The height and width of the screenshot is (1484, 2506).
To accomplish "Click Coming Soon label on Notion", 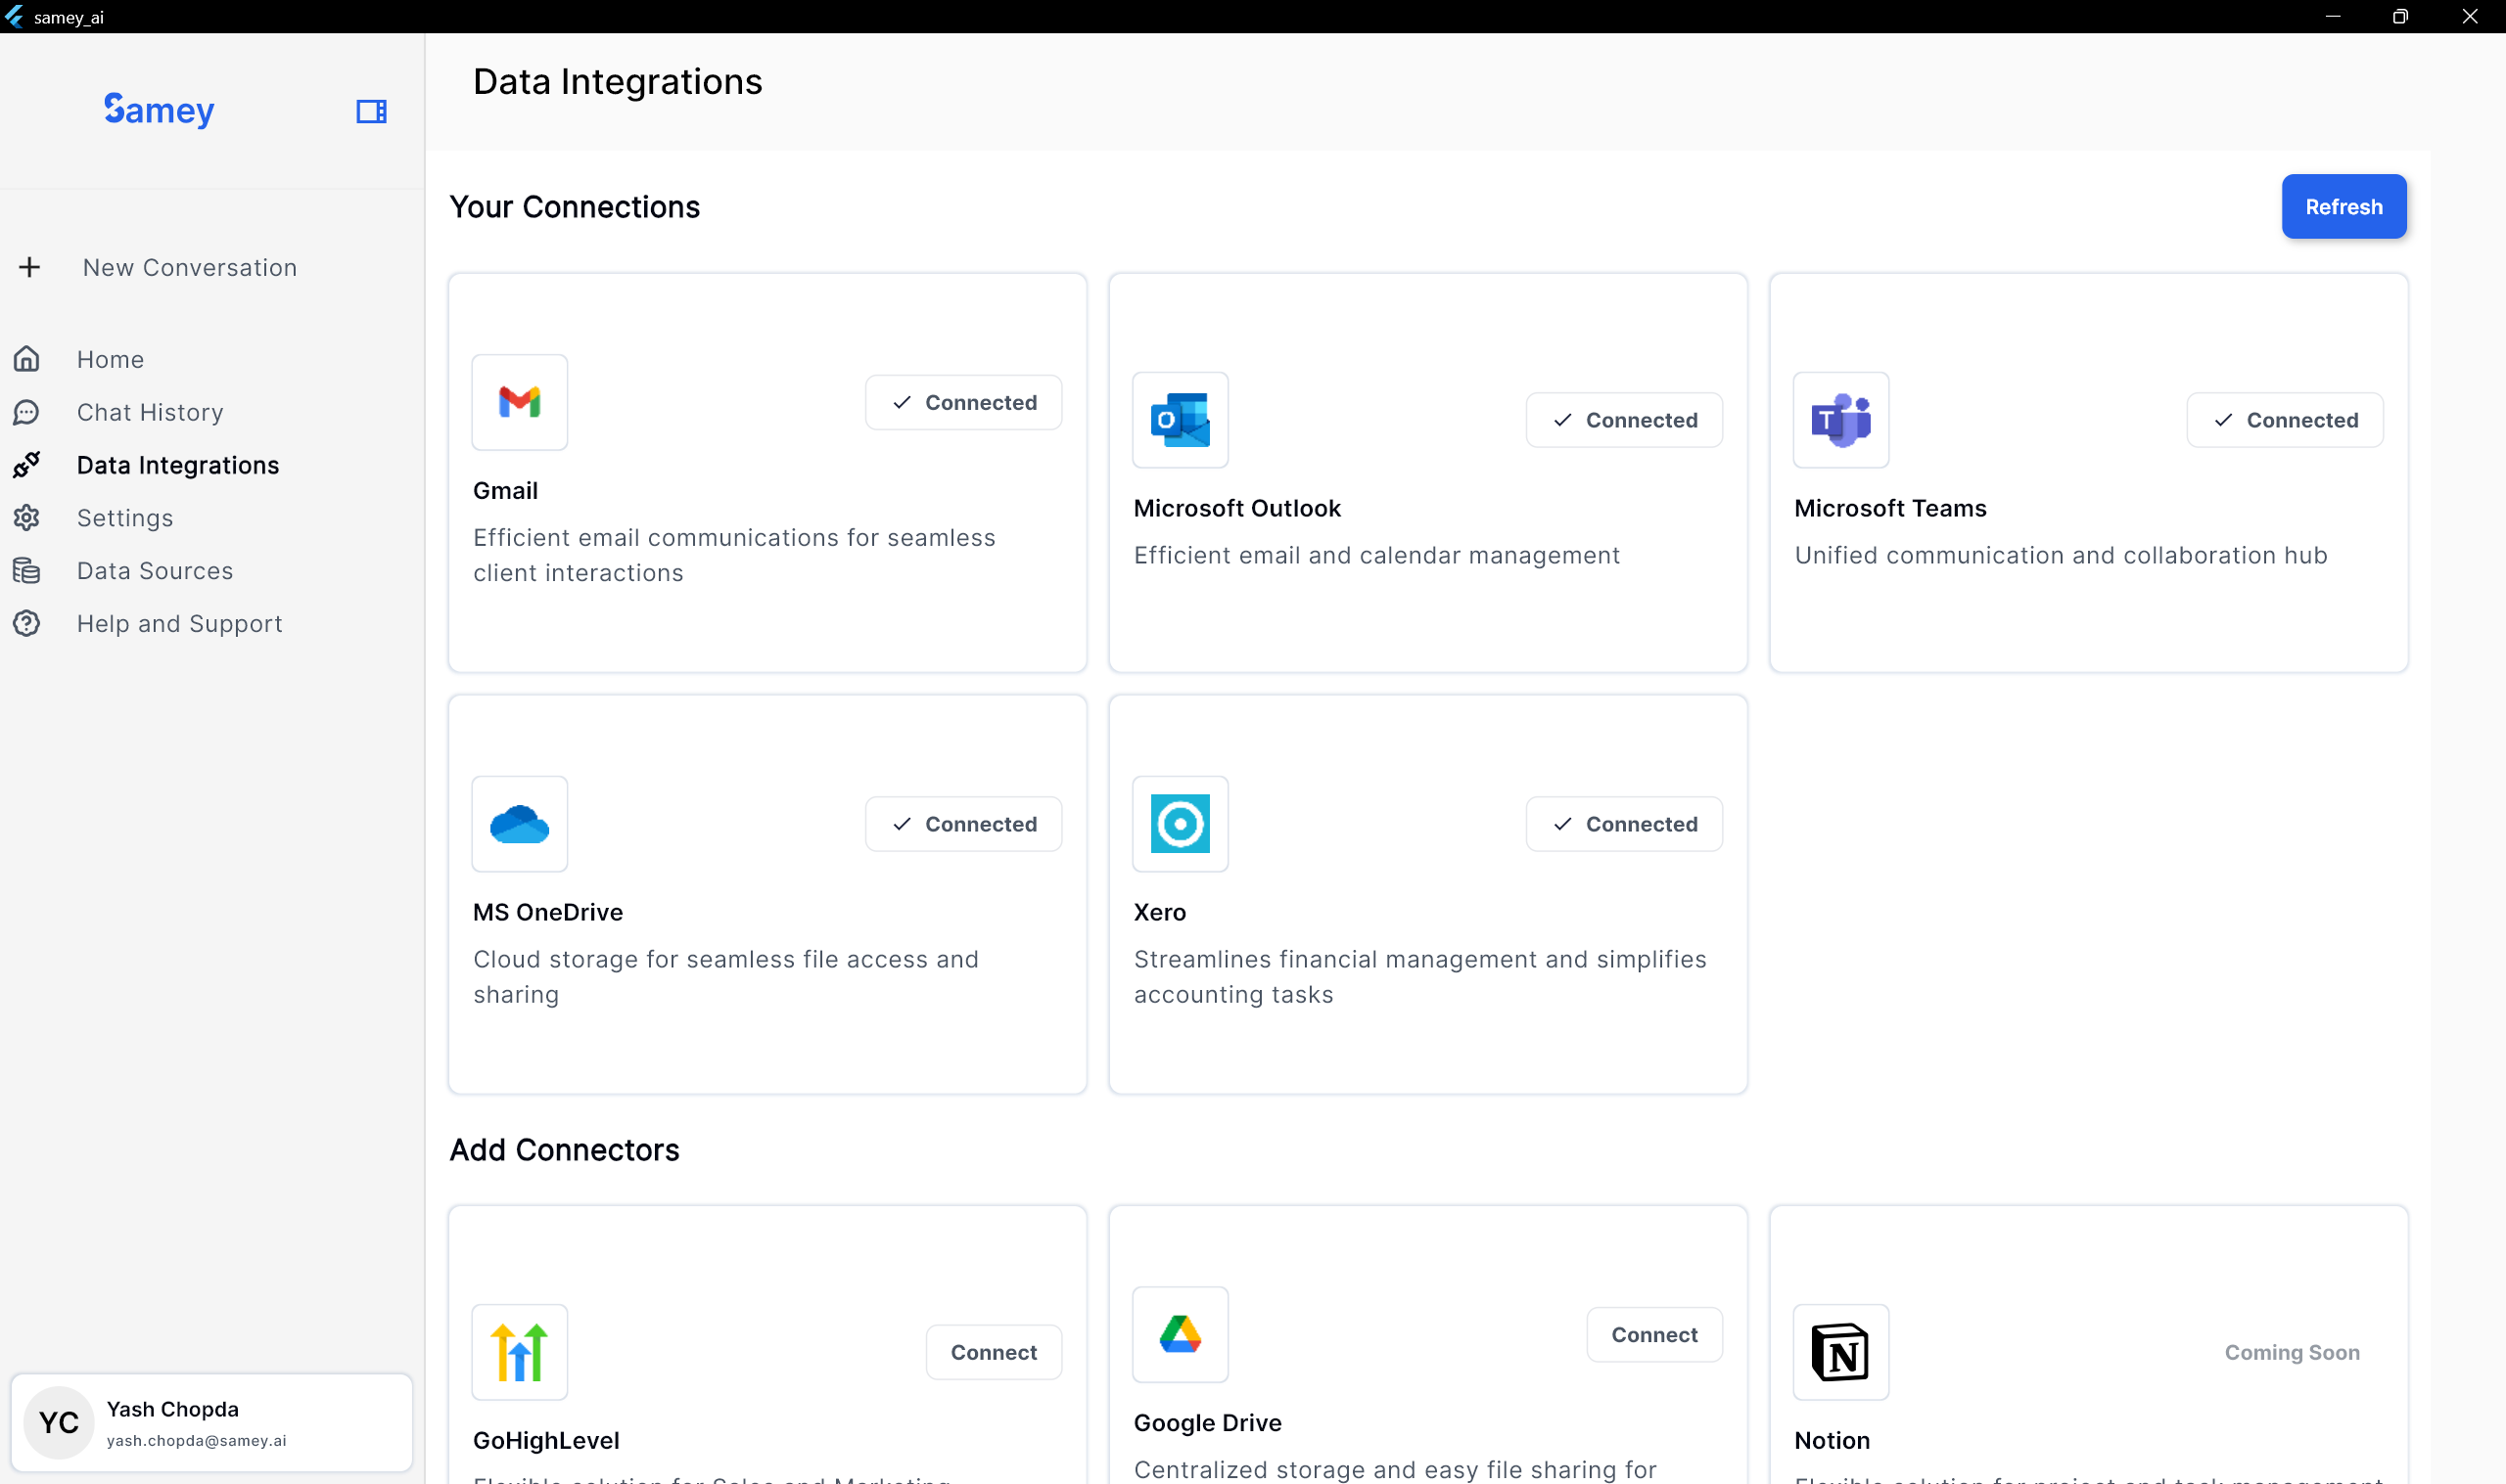I will (x=2292, y=1352).
